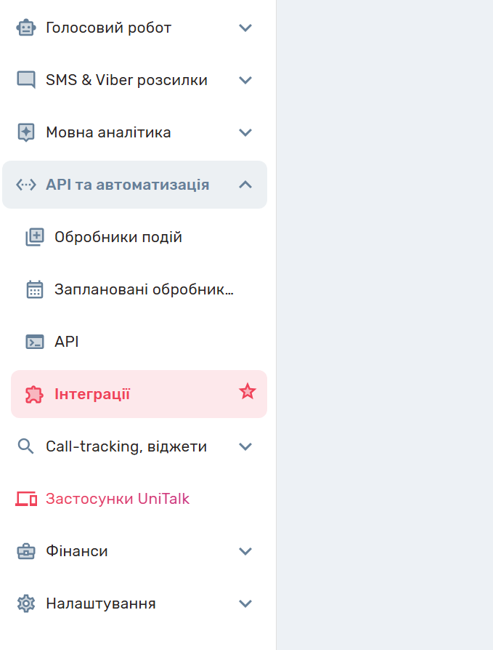
Task: Click the briefcase icon beside Фінанси
Action: (x=26, y=552)
